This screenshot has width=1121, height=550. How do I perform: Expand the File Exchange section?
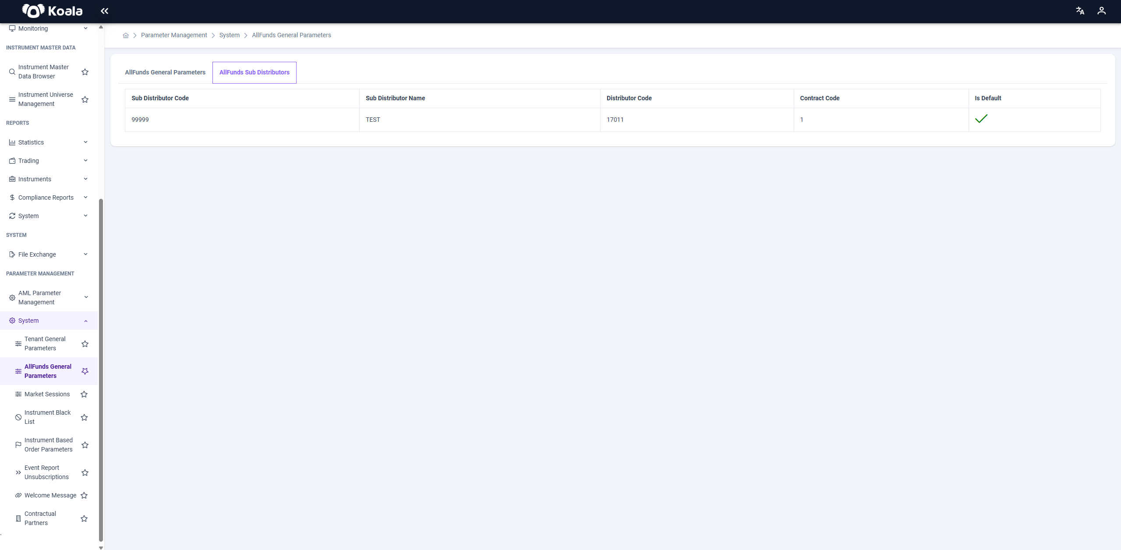coord(49,254)
